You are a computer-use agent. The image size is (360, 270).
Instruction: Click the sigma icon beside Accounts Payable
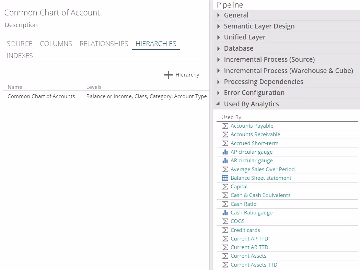coord(225,126)
